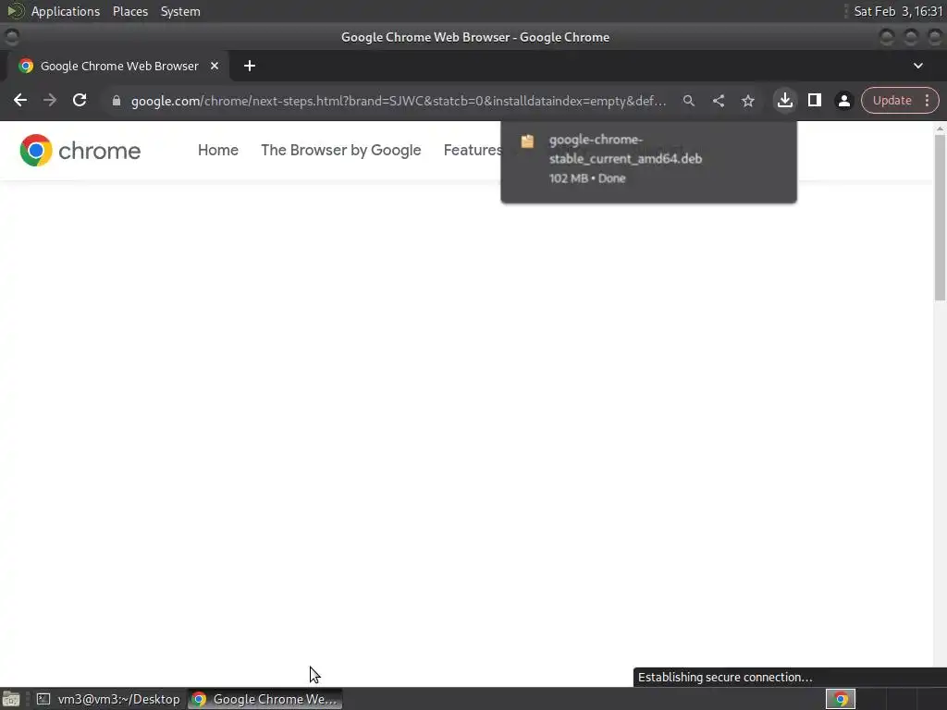The width and height of the screenshot is (947, 710).
Task: Open the Places menu
Action: pyautogui.click(x=129, y=11)
